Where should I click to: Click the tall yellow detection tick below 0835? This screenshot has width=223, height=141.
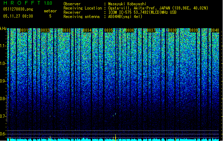coord(115,137)
